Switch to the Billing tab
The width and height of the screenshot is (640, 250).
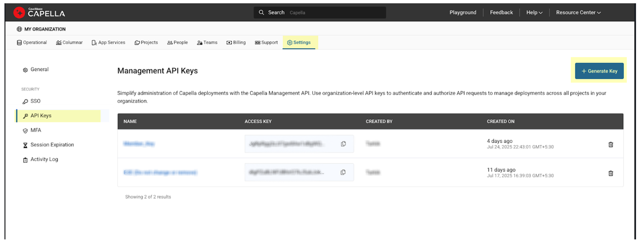click(x=236, y=43)
